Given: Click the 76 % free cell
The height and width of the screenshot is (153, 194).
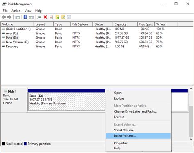Looking at the screenshot, I should 159,42.
